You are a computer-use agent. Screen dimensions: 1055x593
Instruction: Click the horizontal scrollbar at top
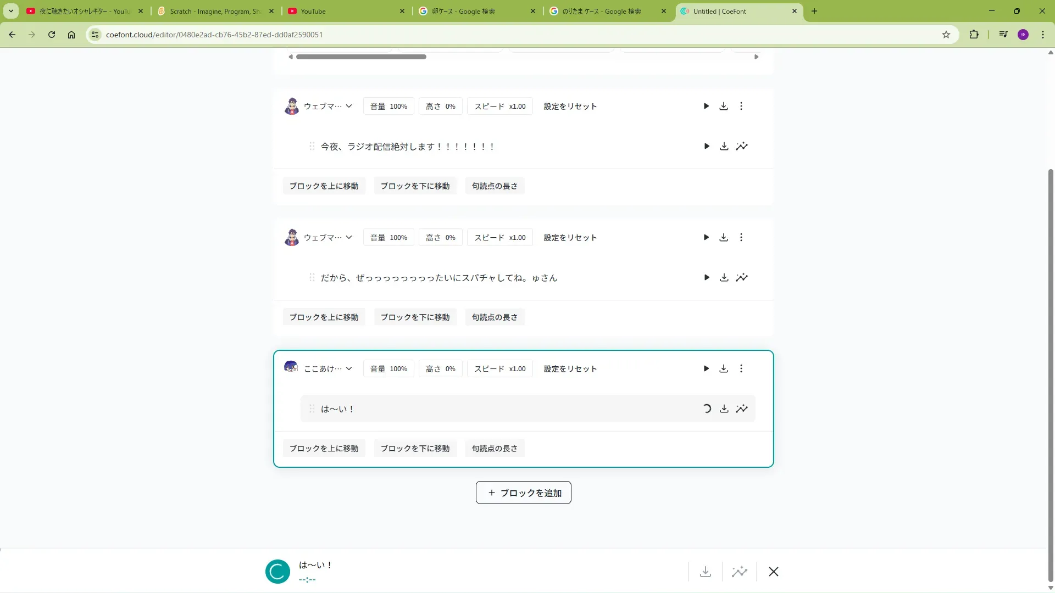coord(361,57)
